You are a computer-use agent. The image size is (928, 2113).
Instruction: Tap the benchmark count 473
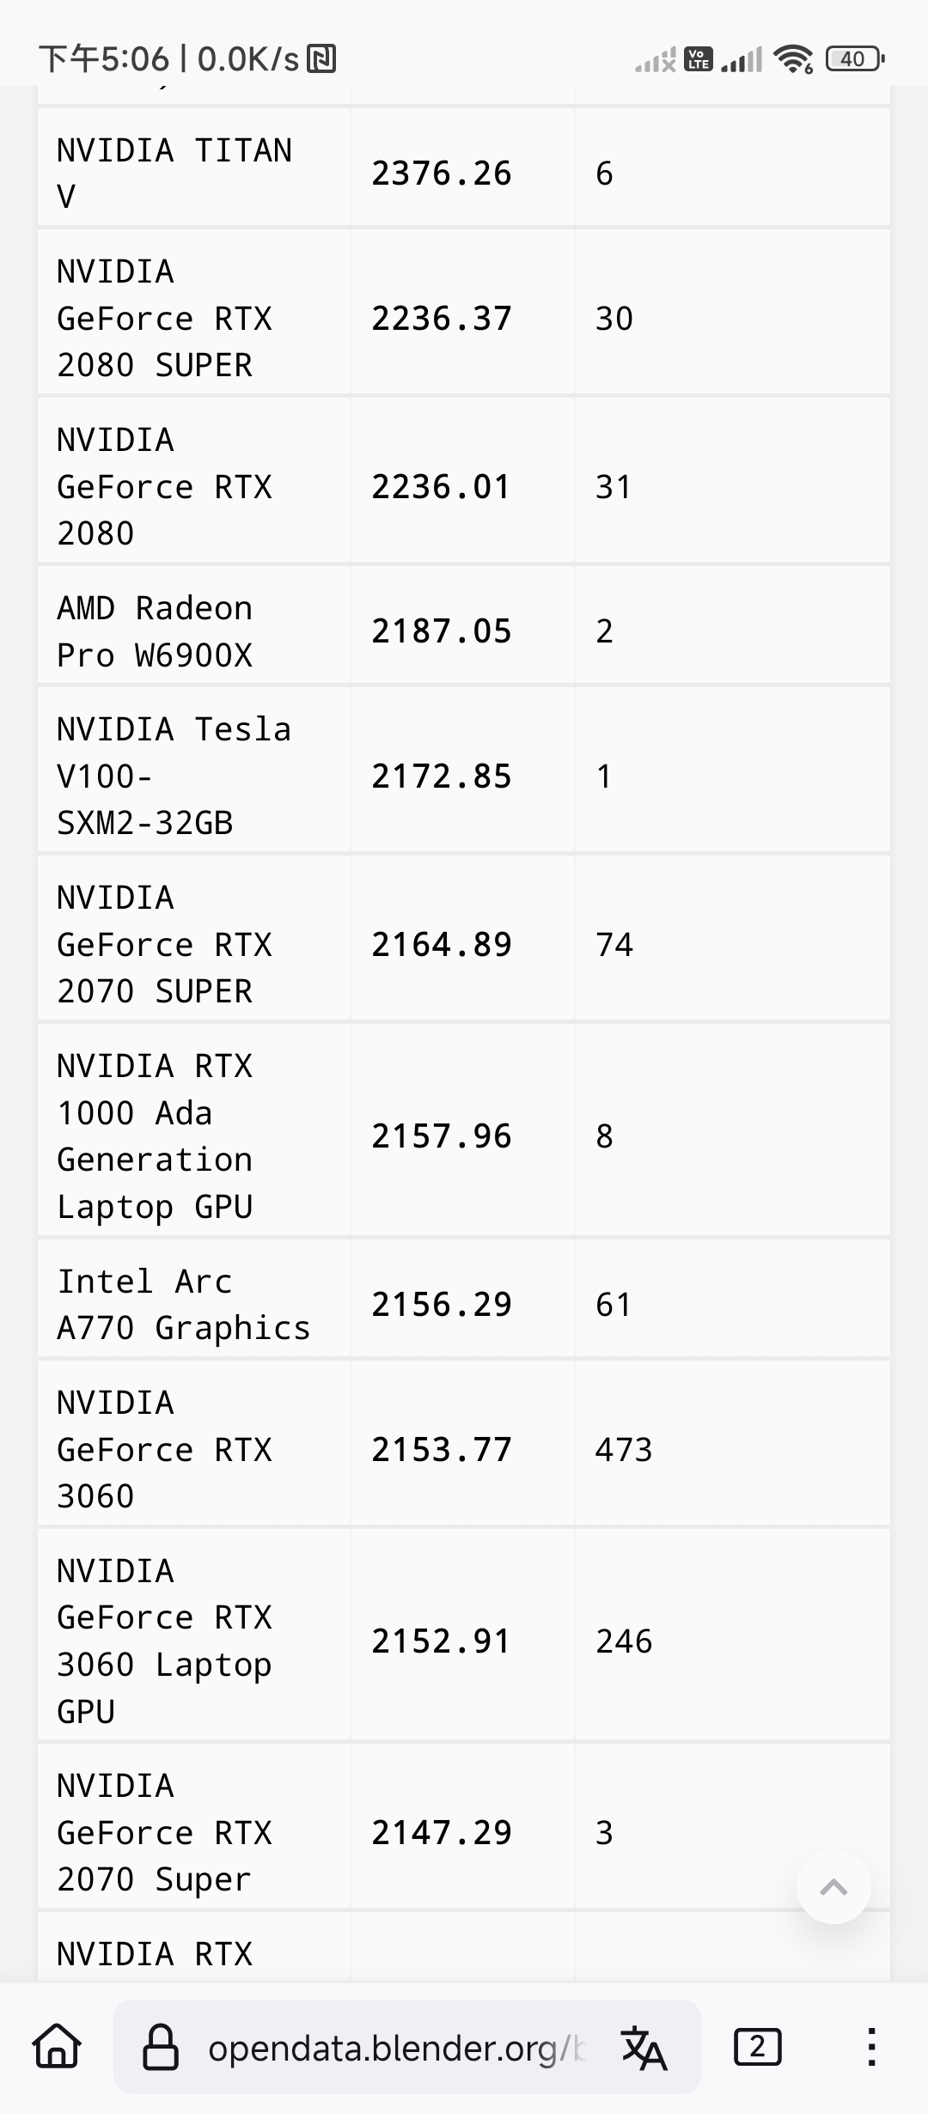click(624, 1450)
